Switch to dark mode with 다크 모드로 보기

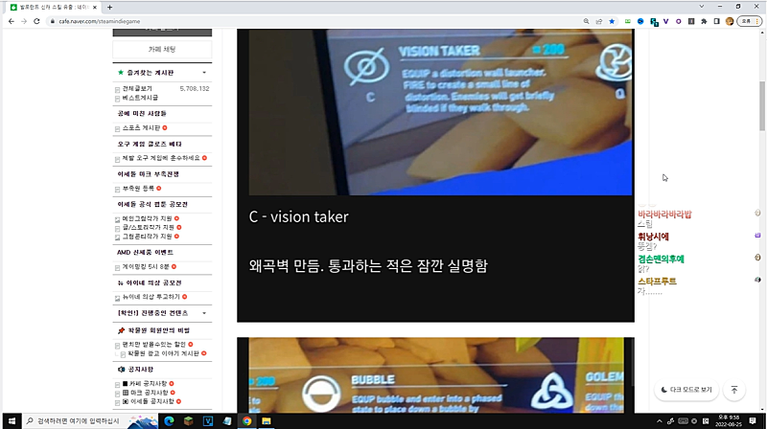click(686, 390)
